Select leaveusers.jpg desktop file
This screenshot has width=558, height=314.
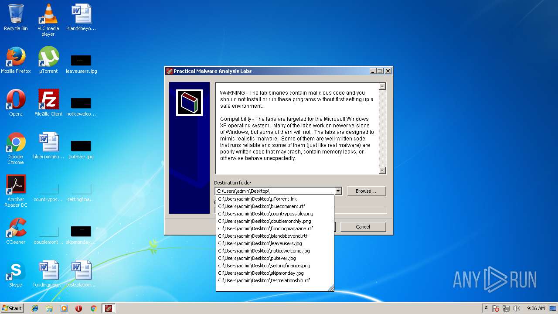pos(81,64)
